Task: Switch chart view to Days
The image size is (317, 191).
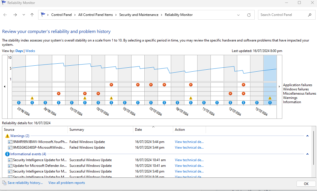Action: pyautogui.click(x=19, y=51)
